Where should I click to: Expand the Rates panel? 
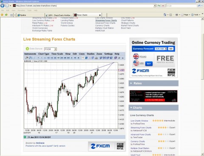click(x=153, y=83)
